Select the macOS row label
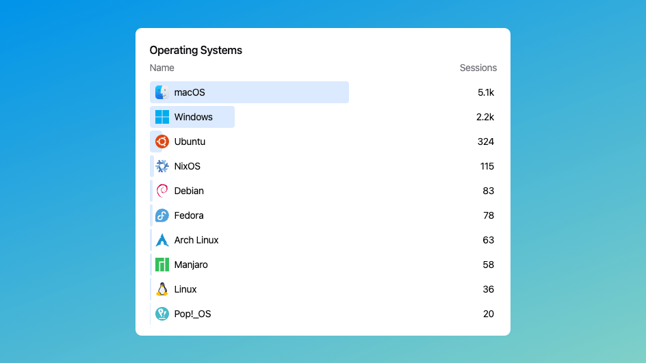This screenshot has height=363, width=646. pos(190,92)
